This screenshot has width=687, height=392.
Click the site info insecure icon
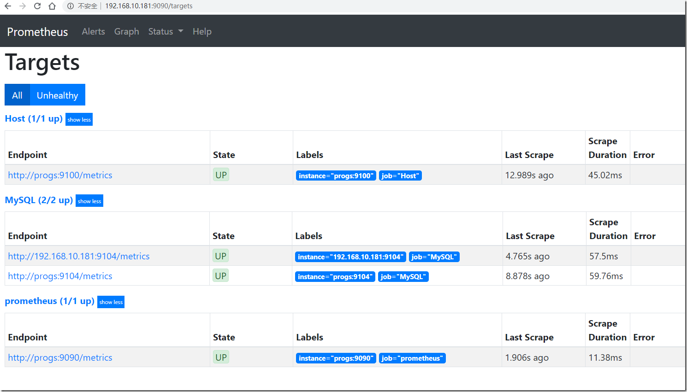pyautogui.click(x=70, y=6)
